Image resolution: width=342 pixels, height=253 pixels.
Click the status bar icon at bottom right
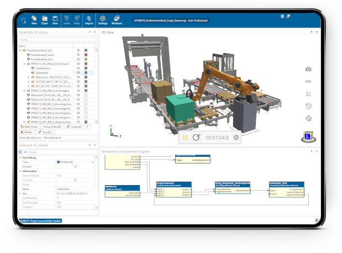coord(317,220)
